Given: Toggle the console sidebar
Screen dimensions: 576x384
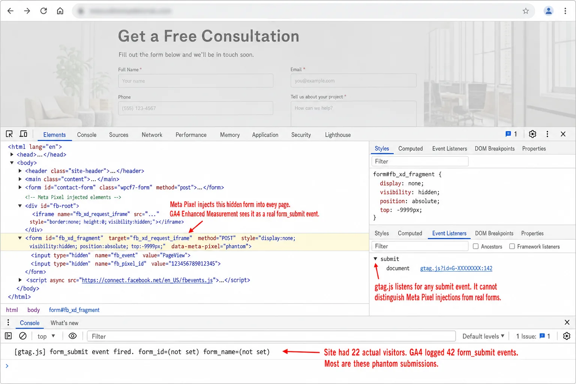Looking at the screenshot, I should (8, 336).
